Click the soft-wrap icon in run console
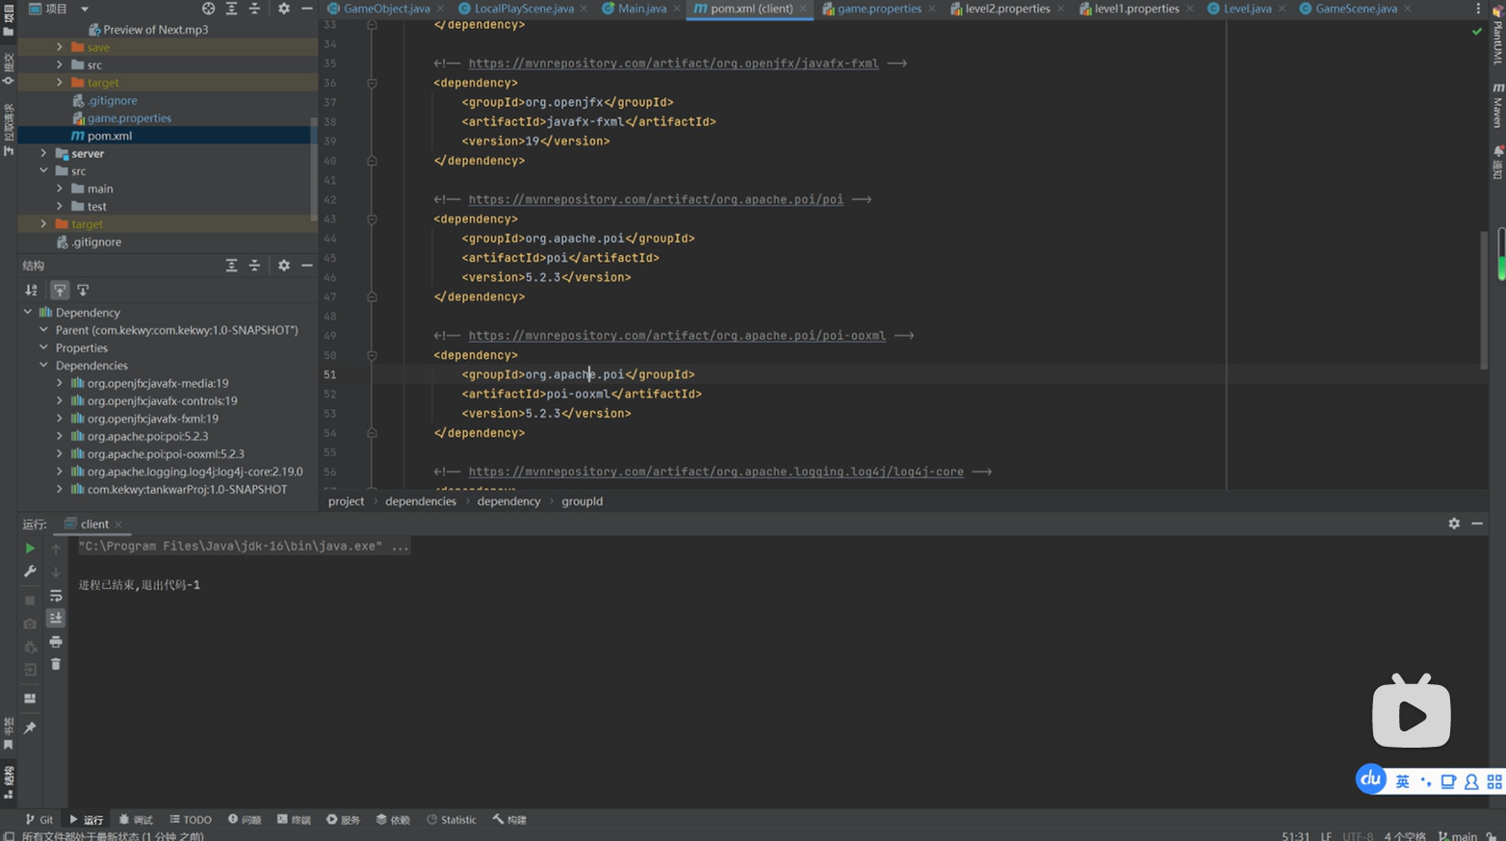Viewport: 1506px width, 841px height. tap(55, 595)
